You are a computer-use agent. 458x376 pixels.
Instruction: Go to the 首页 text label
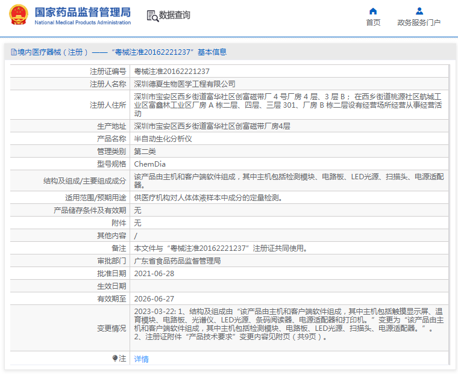pyautogui.click(x=373, y=23)
